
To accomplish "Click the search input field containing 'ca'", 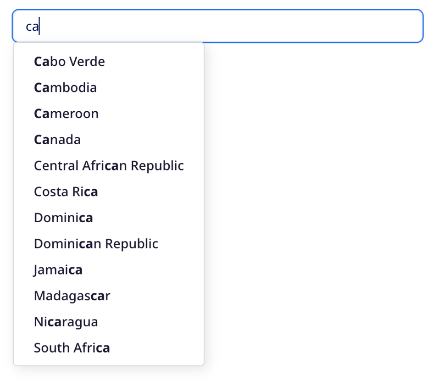I will point(217,26).
